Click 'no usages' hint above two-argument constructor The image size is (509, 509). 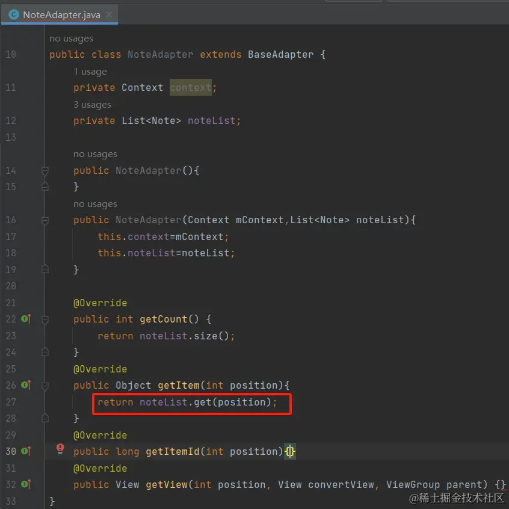tap(95, 204)
